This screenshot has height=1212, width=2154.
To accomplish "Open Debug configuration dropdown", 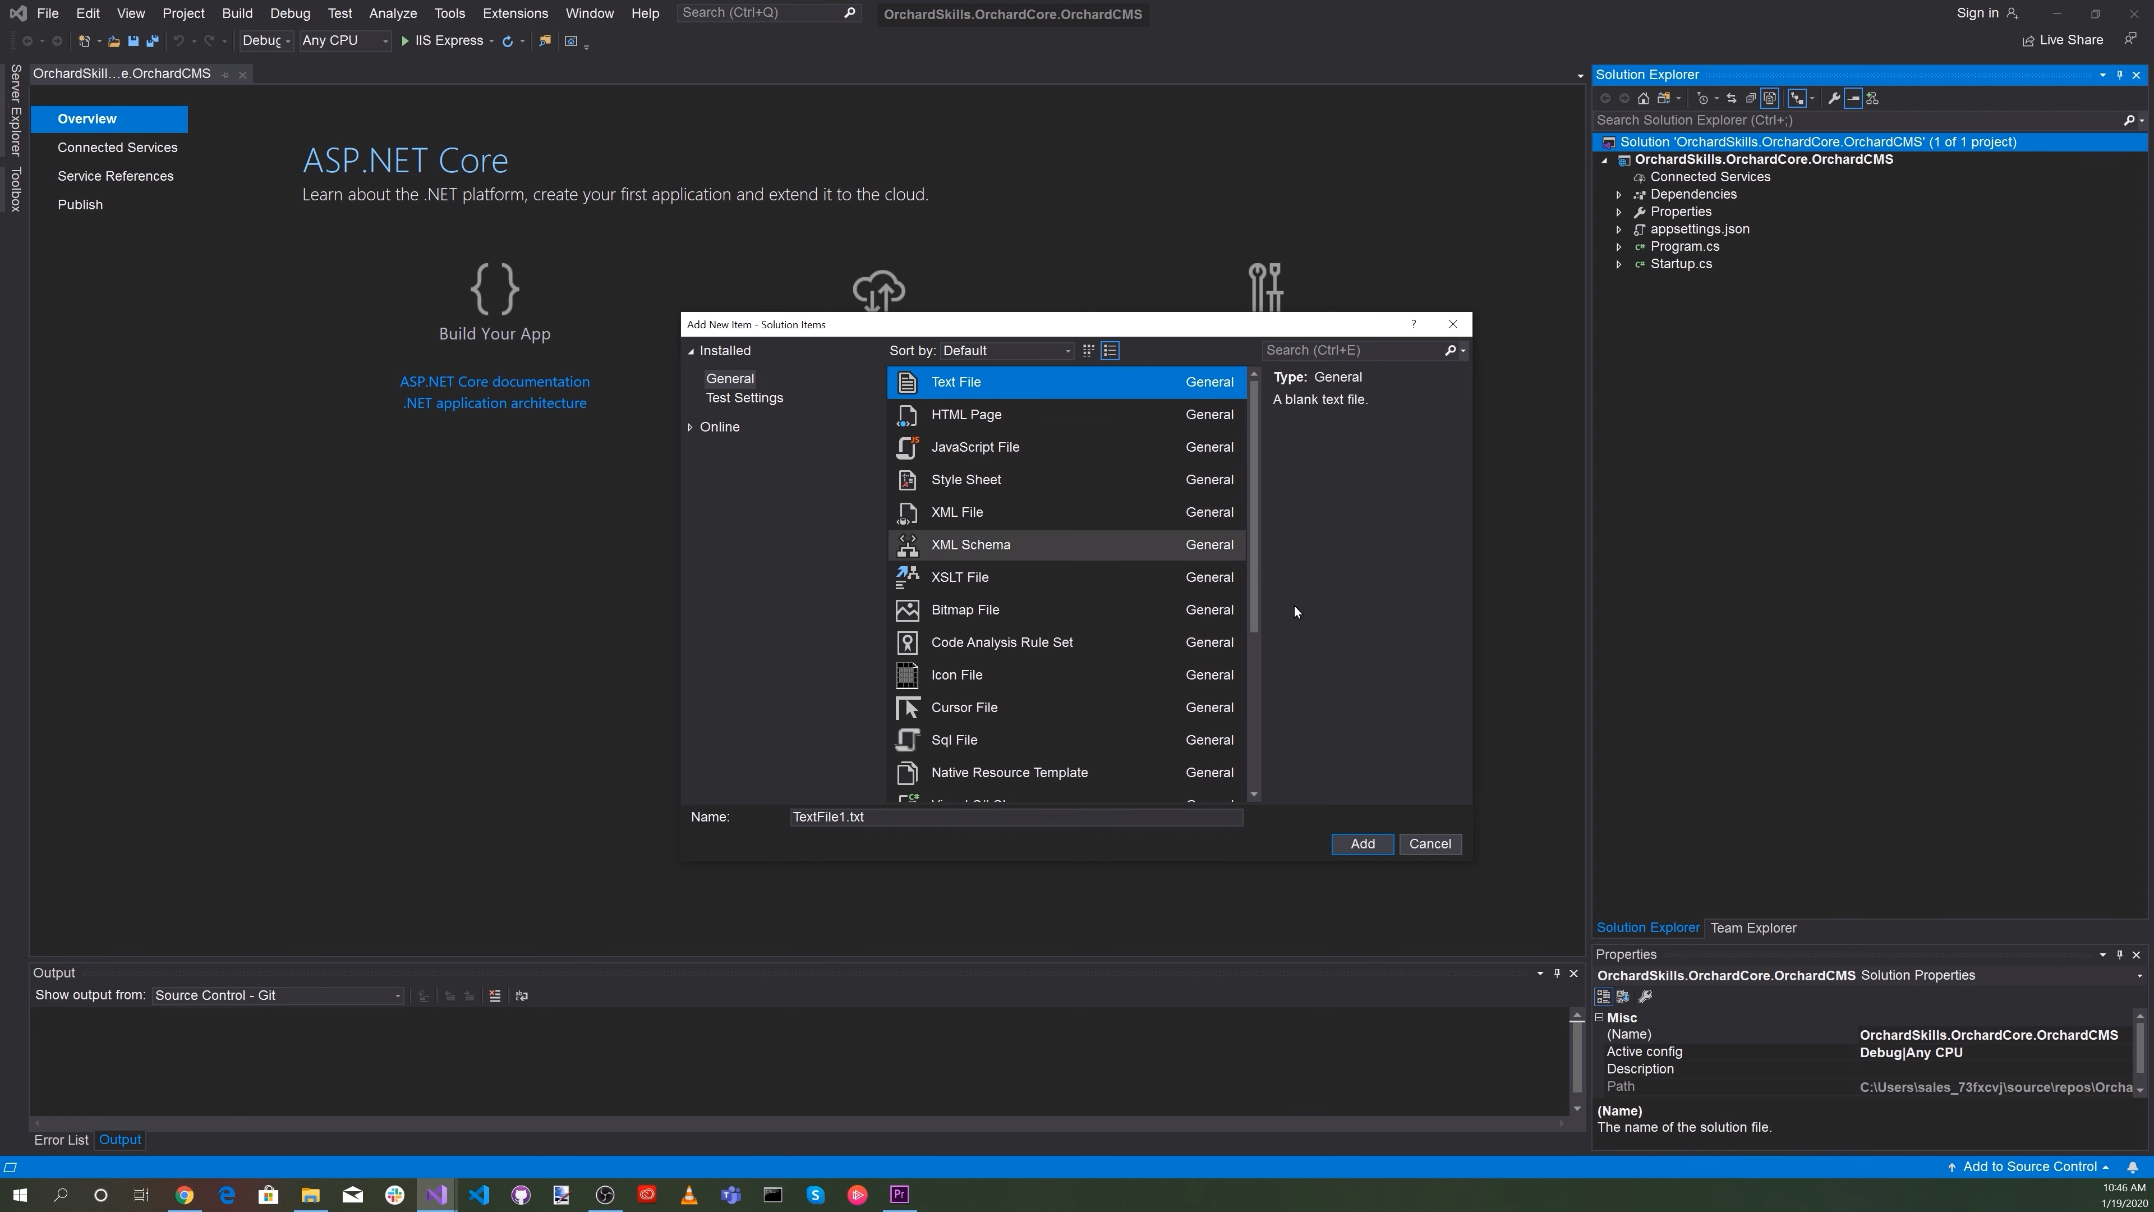I will (266, 41).
